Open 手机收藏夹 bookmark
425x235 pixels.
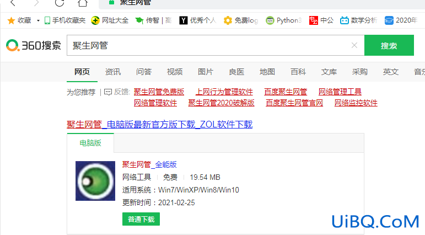[x=65, y=20]
